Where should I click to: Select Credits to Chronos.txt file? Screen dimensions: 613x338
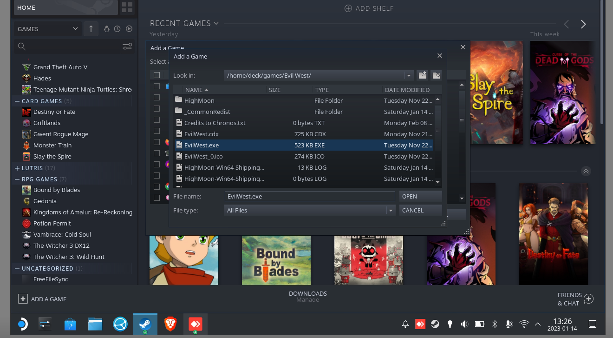tap(304, 123)
